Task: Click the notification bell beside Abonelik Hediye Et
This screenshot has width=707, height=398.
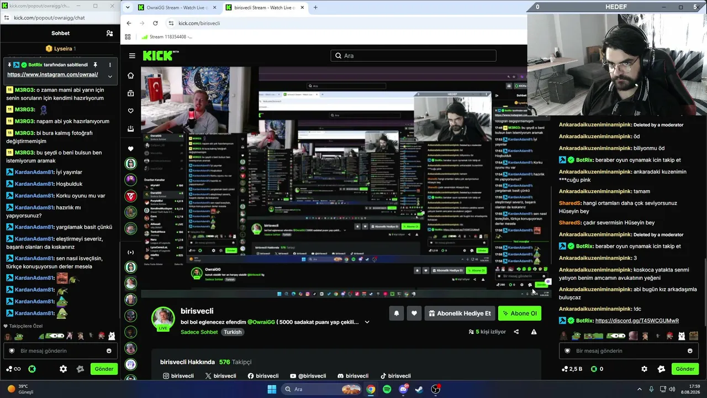Action: tap(397, 313)
